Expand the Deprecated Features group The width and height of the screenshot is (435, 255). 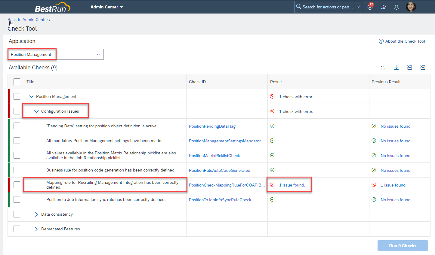coord(36,229)
